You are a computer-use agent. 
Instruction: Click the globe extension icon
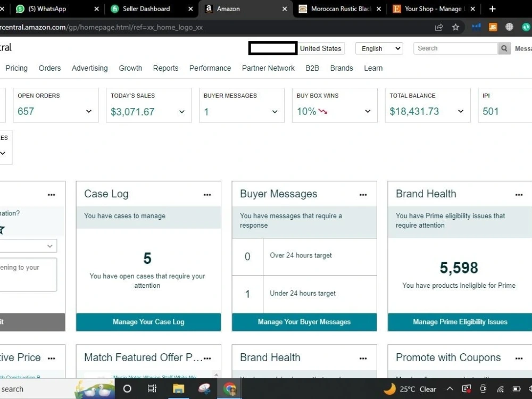click(x=509, y=27)
